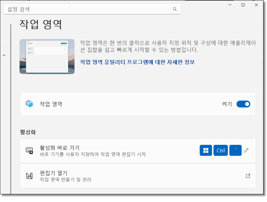
Task: Click the search magnifier icon
Action: tap(175, 9)
